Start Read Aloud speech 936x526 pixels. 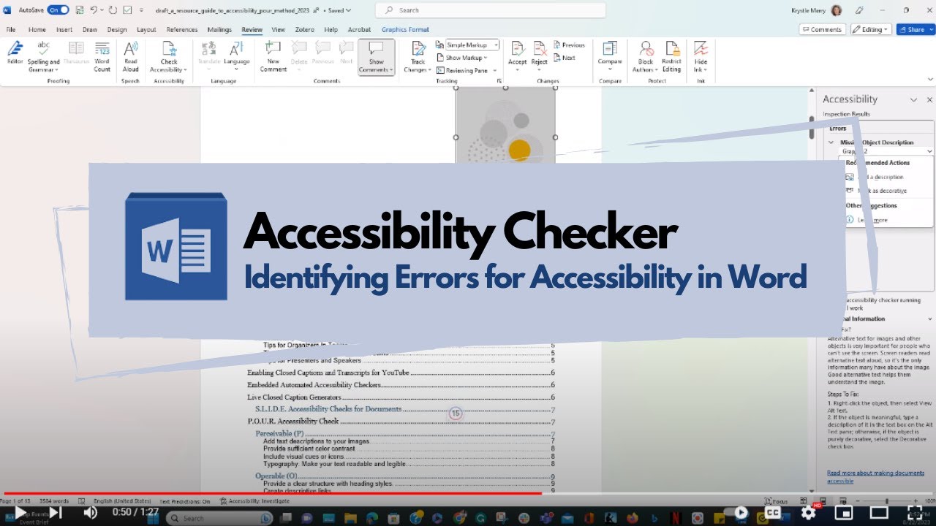pyautogui.click(x=131, y=56)
